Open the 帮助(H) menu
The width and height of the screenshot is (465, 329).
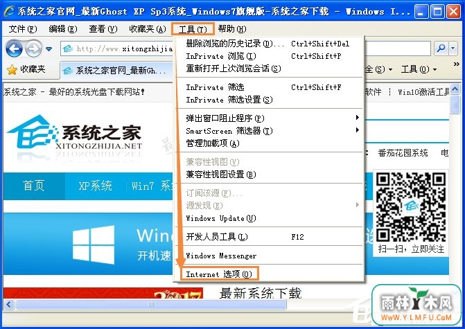232,29
